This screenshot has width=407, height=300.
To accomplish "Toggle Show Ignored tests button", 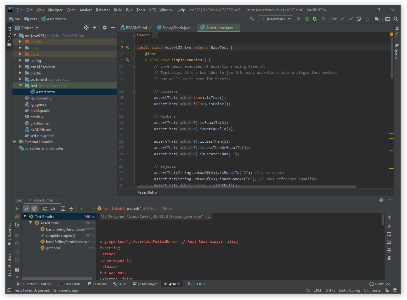I will 34,209.
